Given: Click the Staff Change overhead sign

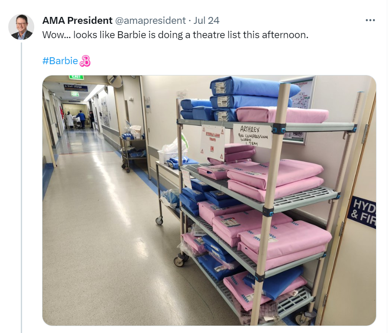Looking at the screenshot, I should [x=75, y=87].
